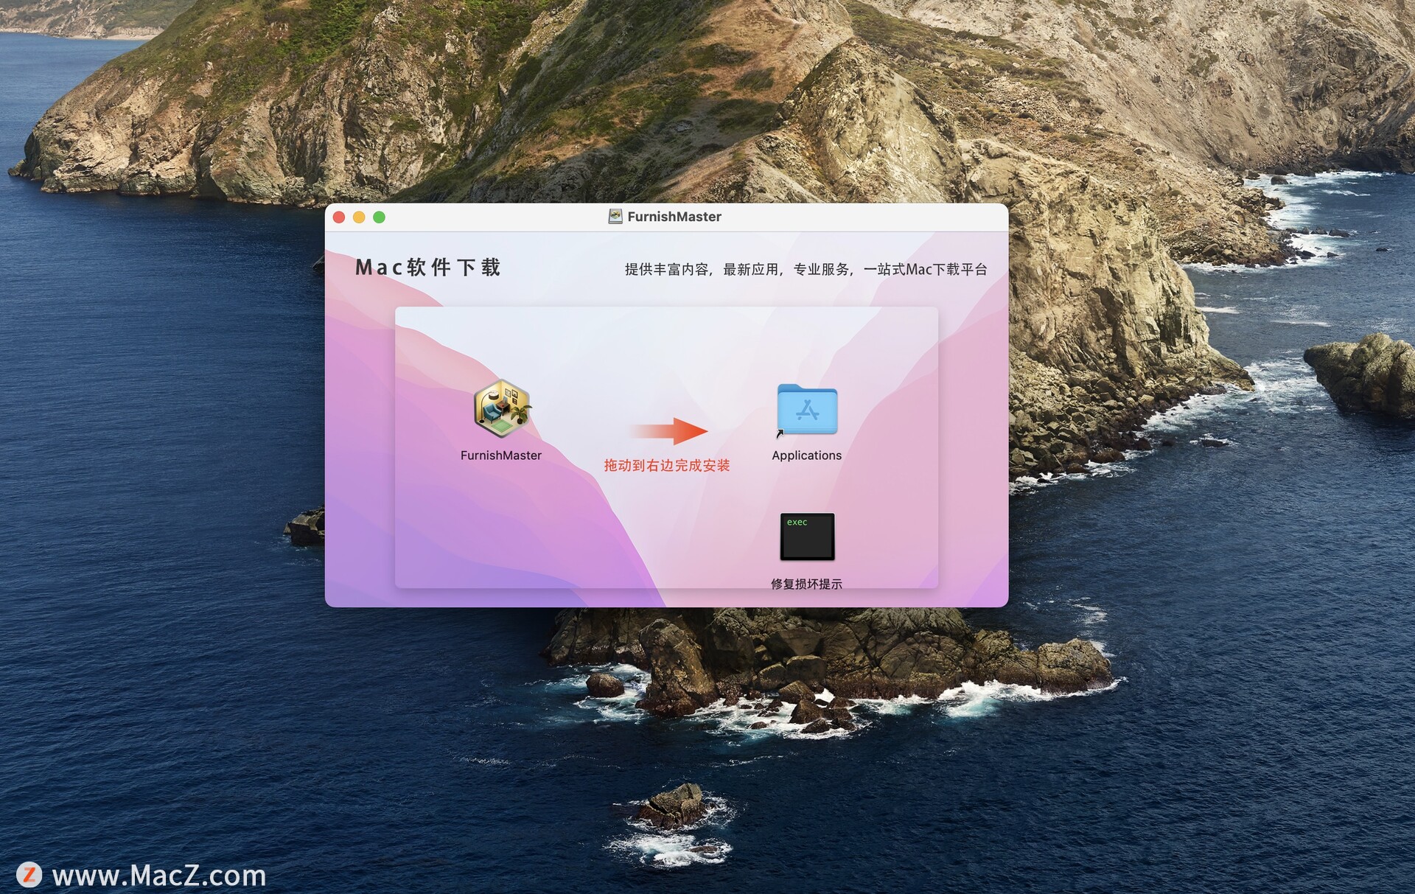Image resolution: width=1415 pixels, height=894 pixels.
Task: Click the alias arrow badge on Applications folder
Action: [x=780, y=434]
